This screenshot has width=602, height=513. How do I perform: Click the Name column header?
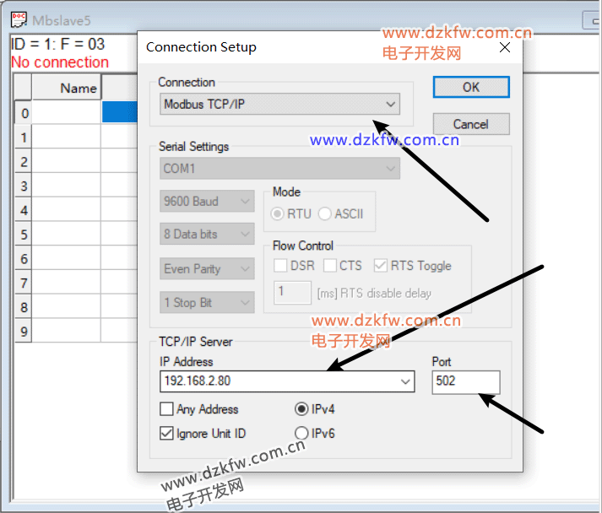[78, 88]
